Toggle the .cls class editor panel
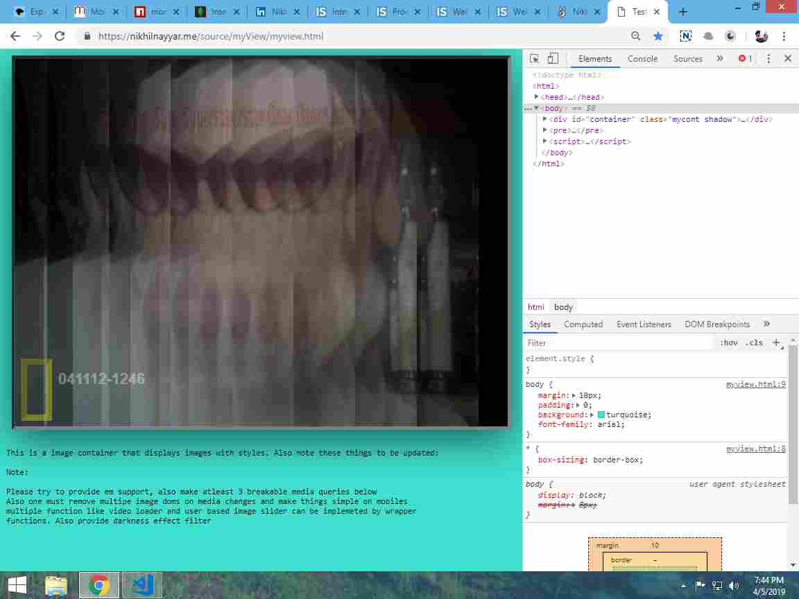This screenshot has width=799, height=599. point(754,342)
